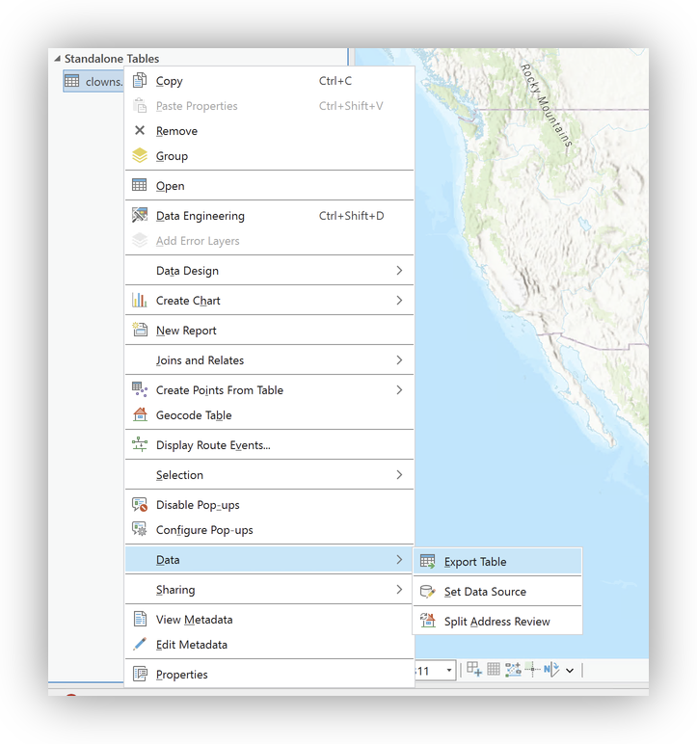Viewport: 697px width, 744px height.
Task: Click Export Table in the Data submenu
Action: click(474, 562)
